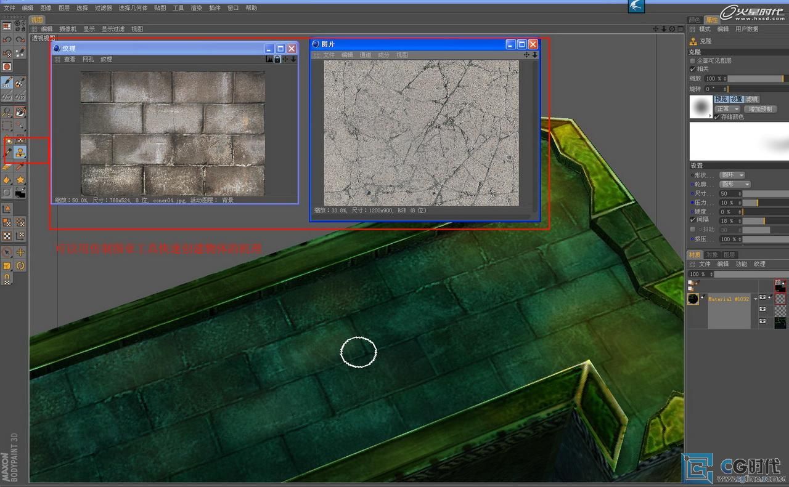This screenshot has width=789, height=487.
Task: Select the 3D paint brush mode icon
Action: tap(7, 82)
